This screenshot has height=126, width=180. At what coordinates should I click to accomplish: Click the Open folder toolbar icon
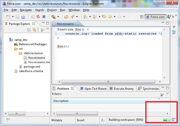[x=66, y=17]
